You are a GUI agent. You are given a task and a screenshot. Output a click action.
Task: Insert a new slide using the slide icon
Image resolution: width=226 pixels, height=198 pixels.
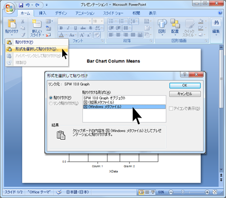(x=37, y=24)
